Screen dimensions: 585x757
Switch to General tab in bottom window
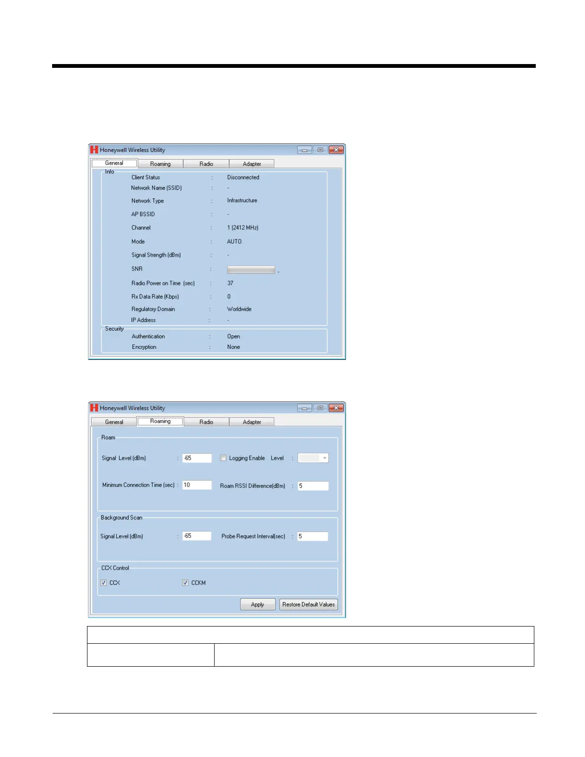[x=114, y=422]
